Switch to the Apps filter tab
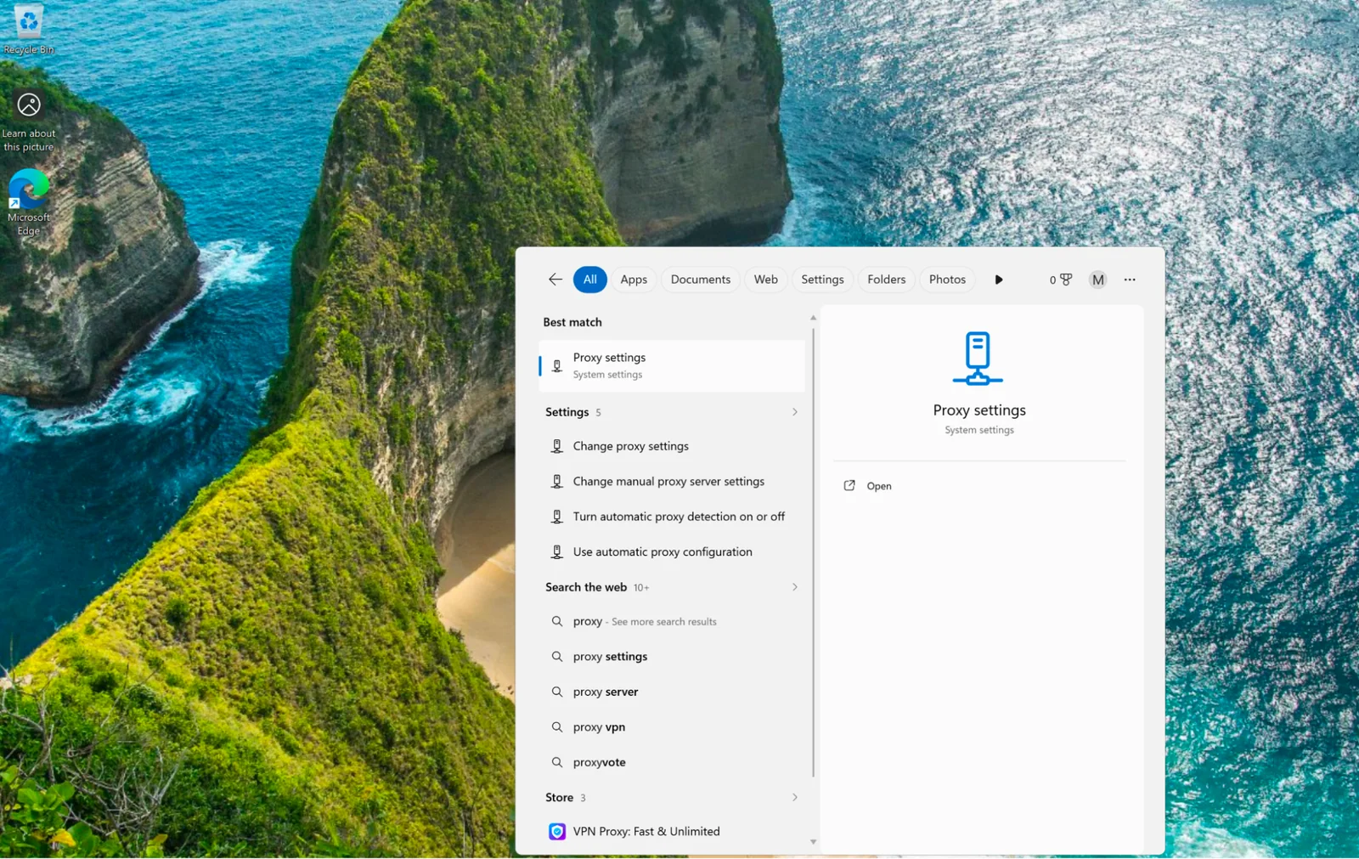Screen dimensions: 1359x859 click(x=634, y=280)
